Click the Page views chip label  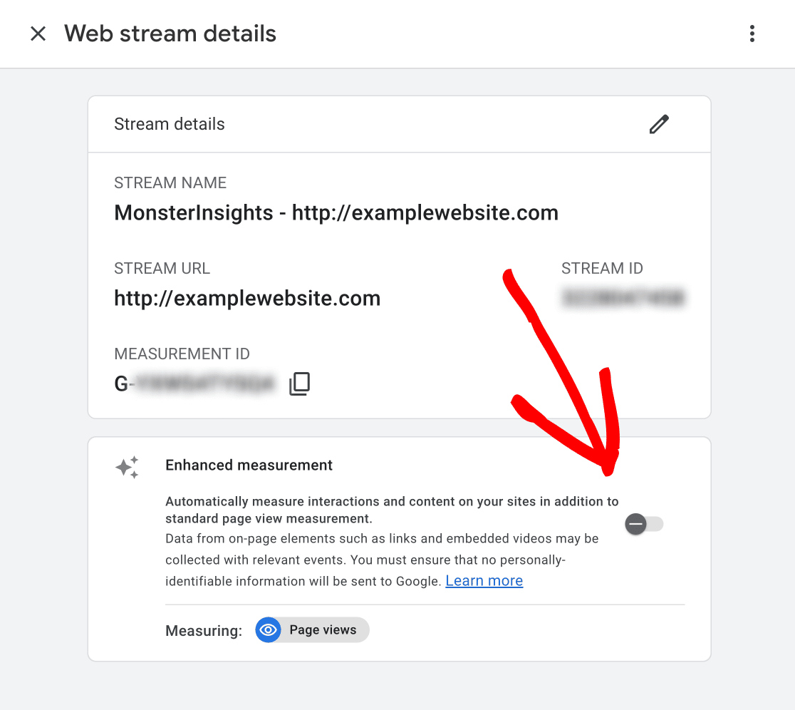pyautogui.click(x=323, y=630)
